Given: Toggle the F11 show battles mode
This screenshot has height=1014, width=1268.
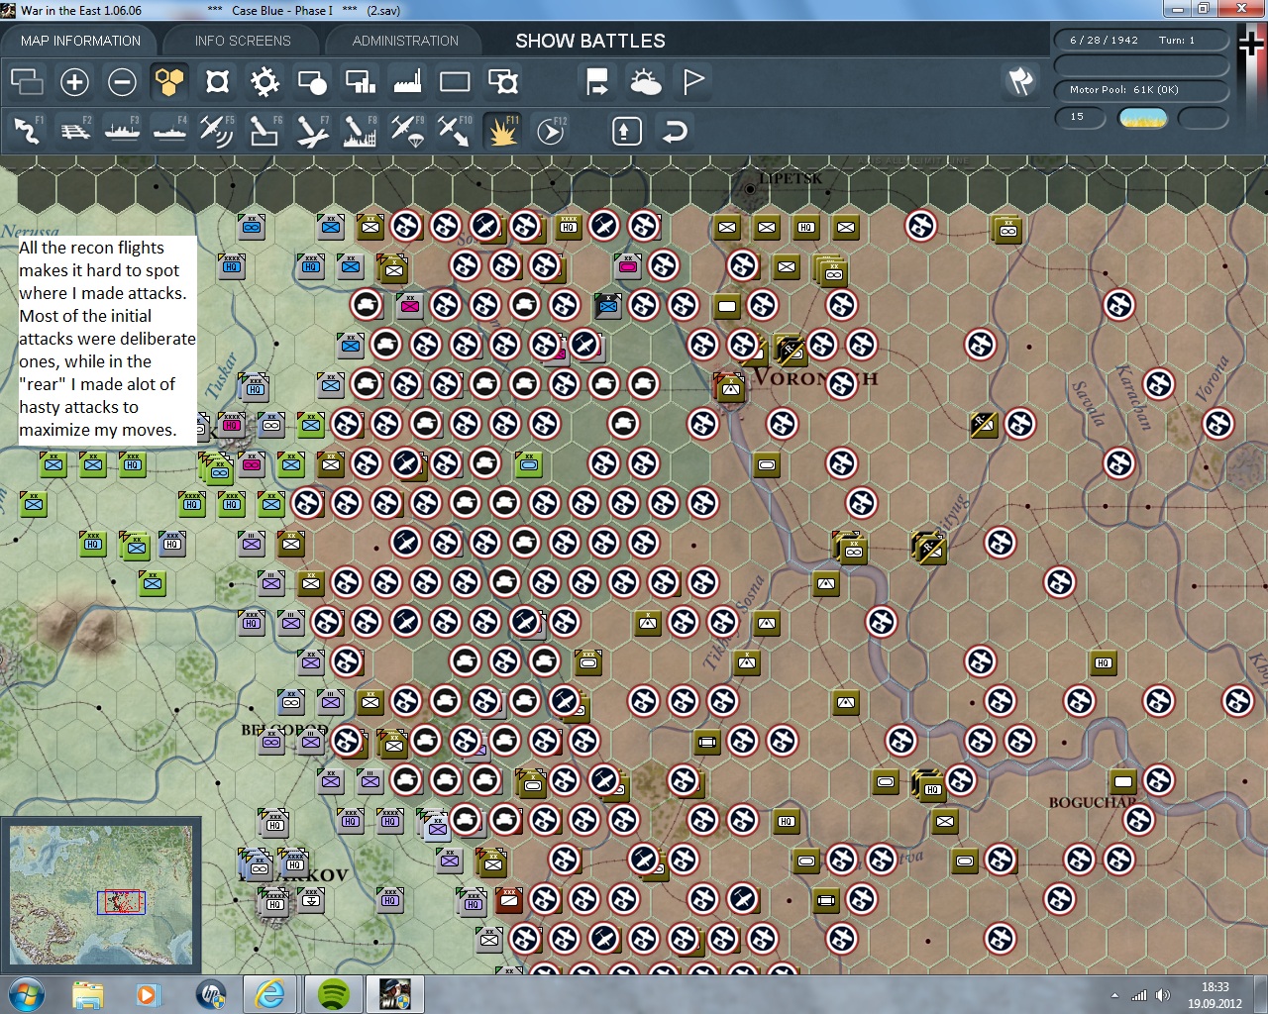Looking at the screenshot, I should tap(502, 131).
